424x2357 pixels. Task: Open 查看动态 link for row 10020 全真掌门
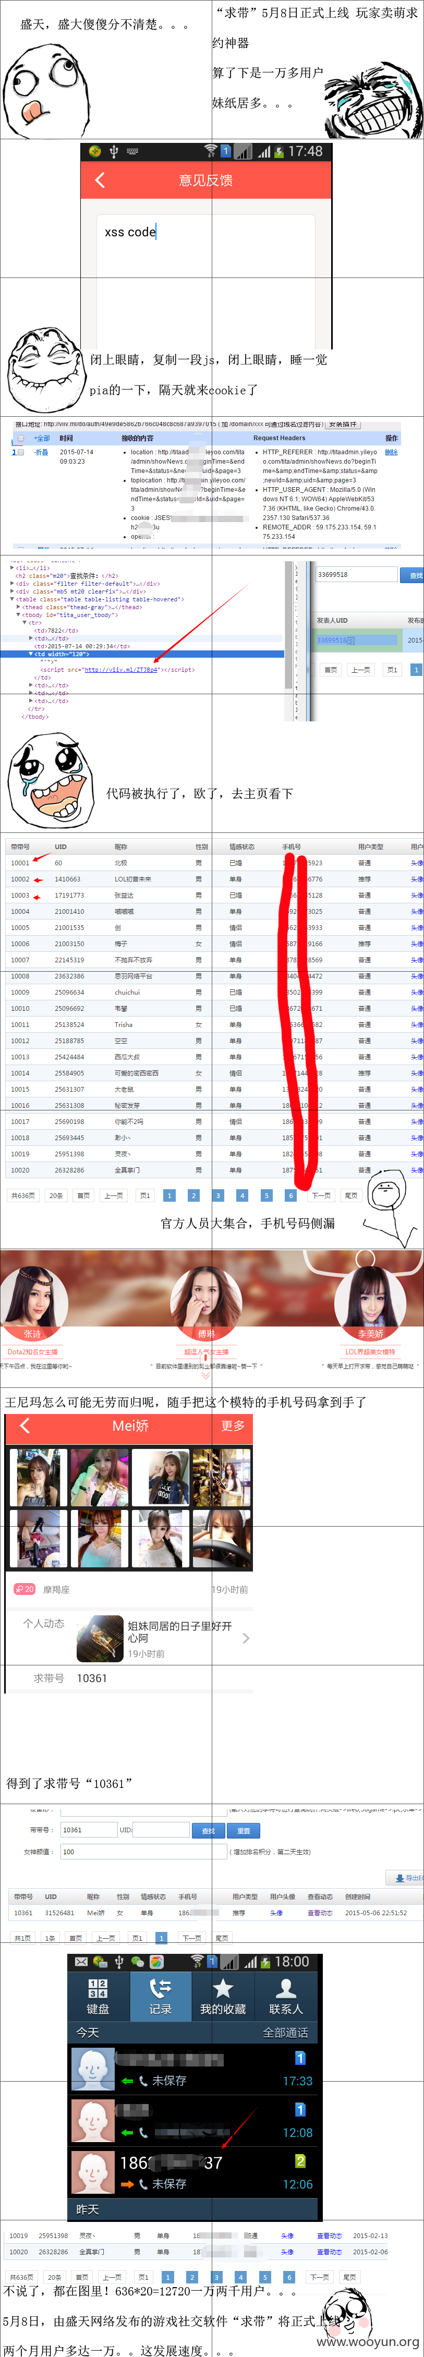coord(329,2252)
